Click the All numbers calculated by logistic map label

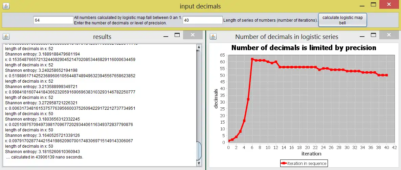(128, 18)
